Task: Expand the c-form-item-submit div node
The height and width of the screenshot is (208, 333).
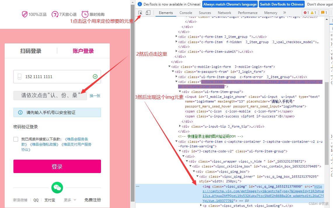Action: [176, 51]
